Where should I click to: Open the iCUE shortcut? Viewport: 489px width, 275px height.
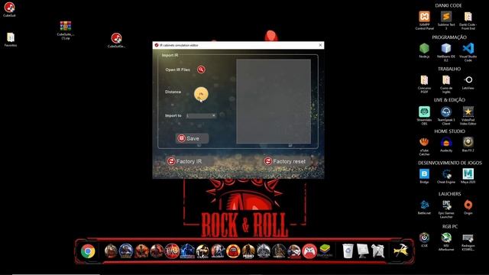424,239
